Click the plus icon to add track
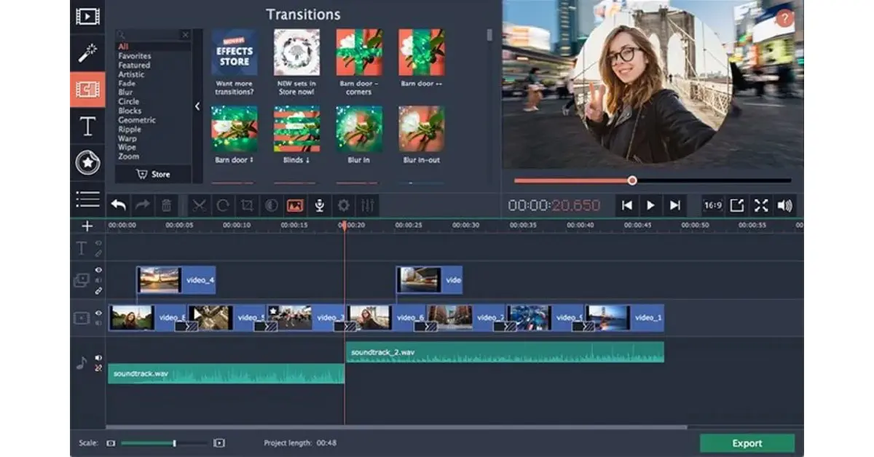 pos(87,226)
